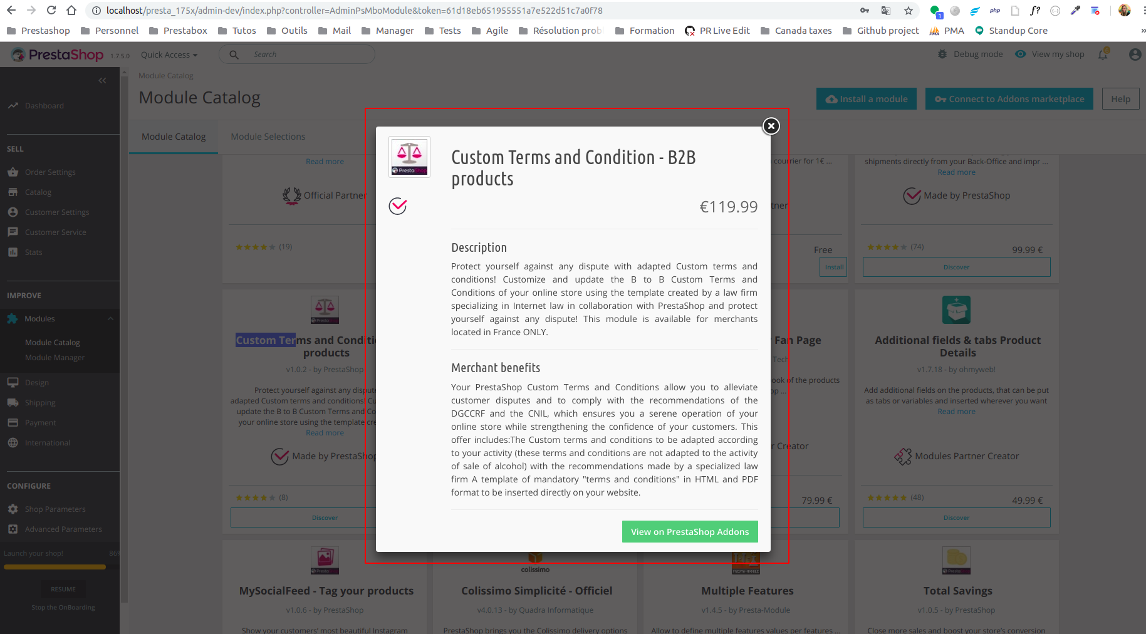Enable Debug mode via the bug icon

click(942, 54)
